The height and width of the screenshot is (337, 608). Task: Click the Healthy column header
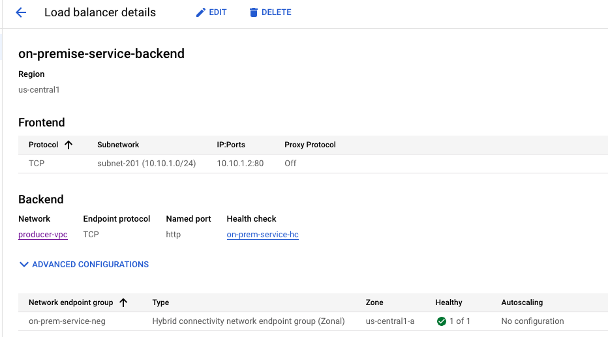(x=449, y=302)
